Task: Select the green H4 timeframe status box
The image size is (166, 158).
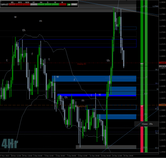Action: pos(41,5)
